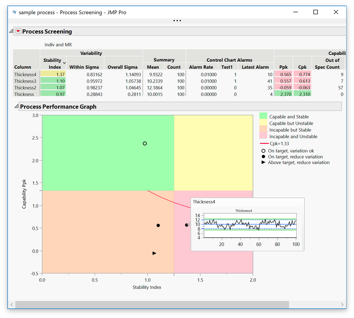Image resolution: width=354 pixels, height=318 pixels.
Task: Click the Overall Sigma column header
Action: [122, 67]
